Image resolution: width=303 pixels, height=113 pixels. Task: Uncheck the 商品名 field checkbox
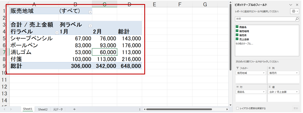point(237,27)
